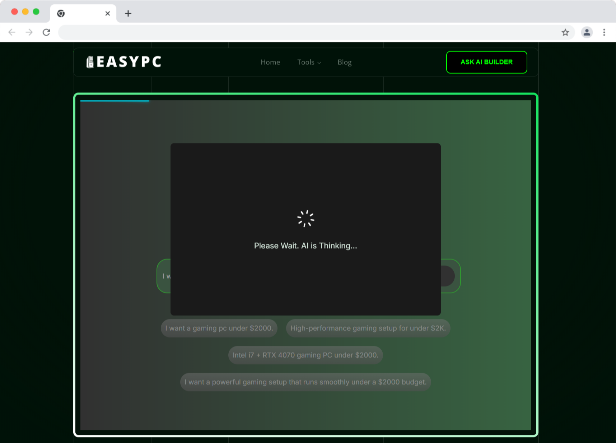The width and height of the screenshot is (616, 443).
Task: Open a new tab with the plus icon
Action: (x=128, y=13)
